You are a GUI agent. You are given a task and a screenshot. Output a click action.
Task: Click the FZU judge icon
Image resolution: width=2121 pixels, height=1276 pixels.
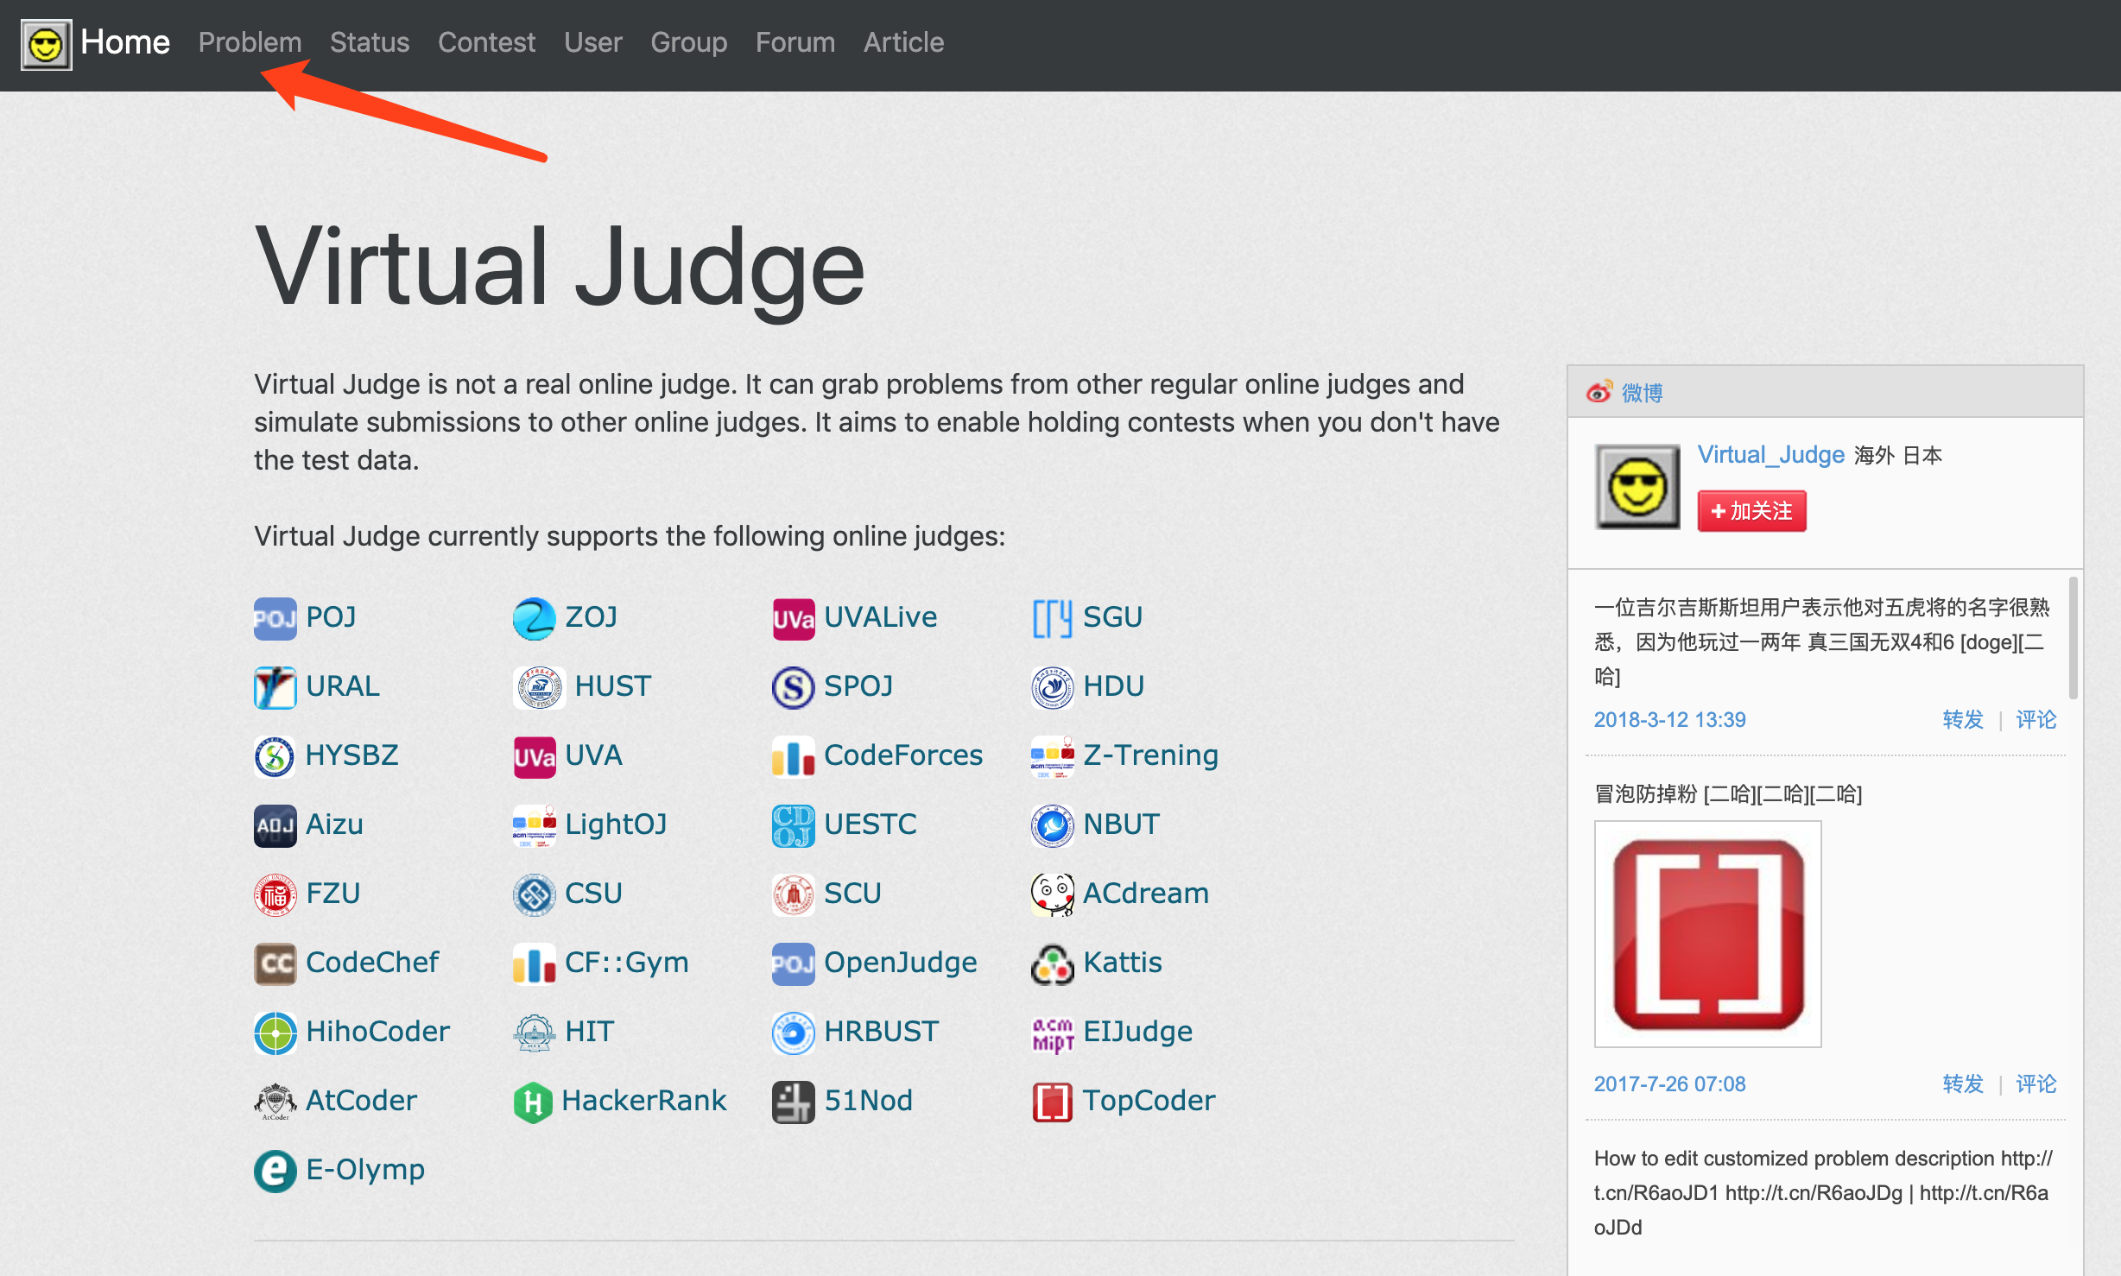(275, 894)
